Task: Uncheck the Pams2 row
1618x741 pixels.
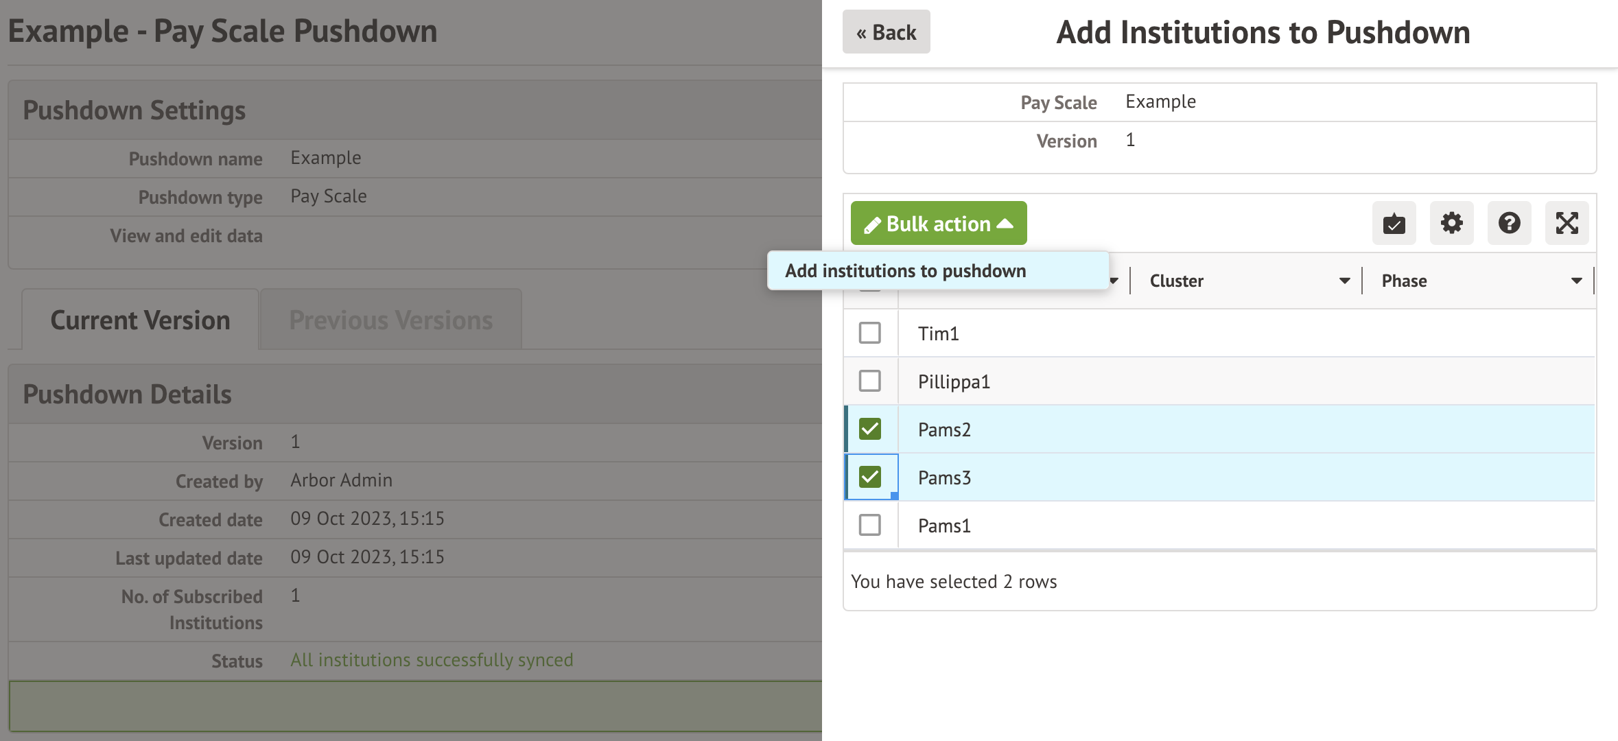Action: point(869,430)
